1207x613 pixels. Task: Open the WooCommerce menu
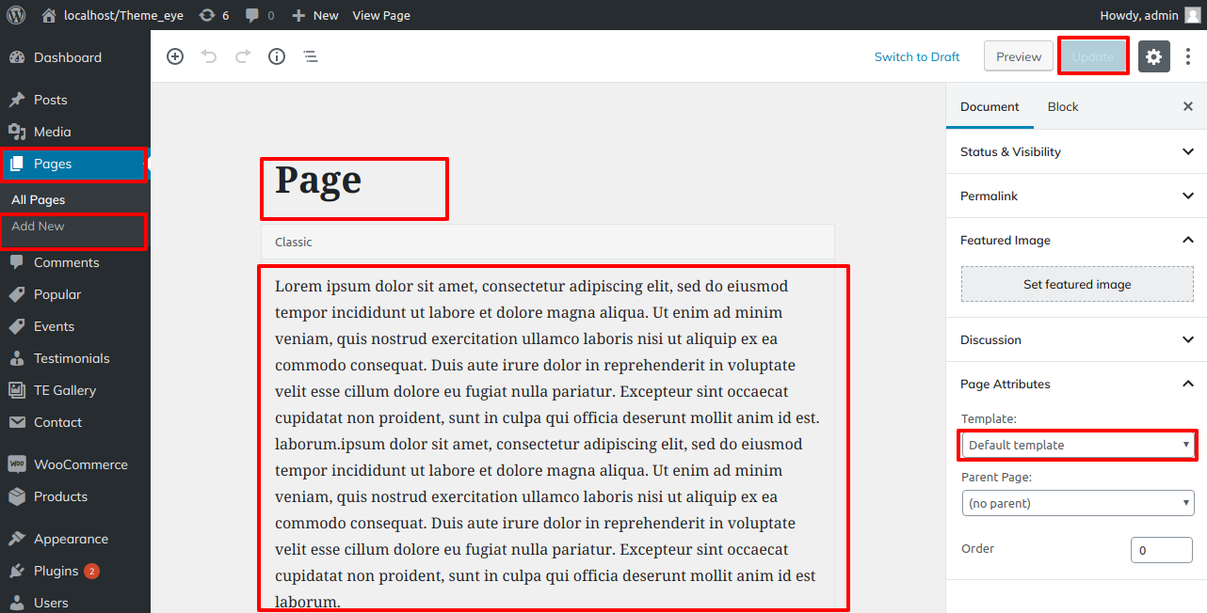75,464
